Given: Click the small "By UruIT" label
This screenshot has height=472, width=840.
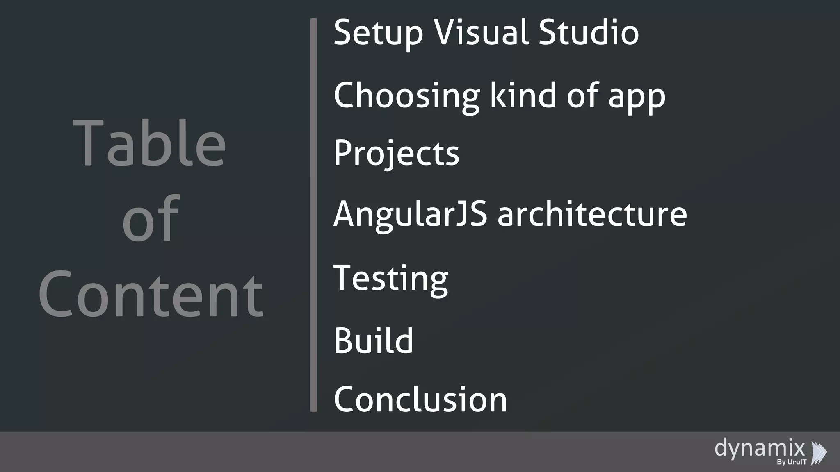Looking at the screenshot, I should (x=792, y=462).
